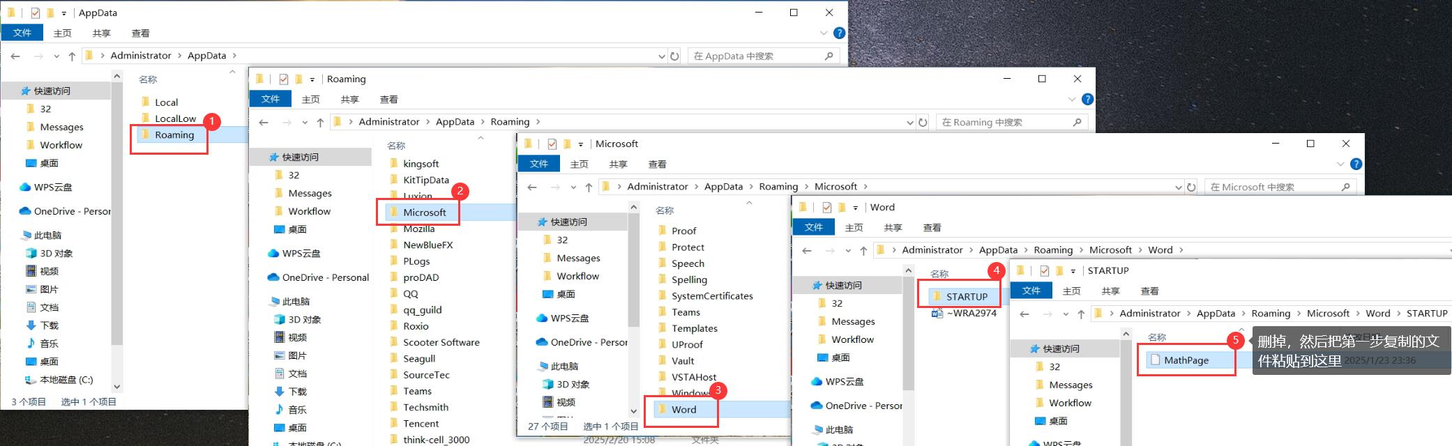Open quick access toolbar dropdown in AppData title bar
The image size is (1452, 446).
pos(64,13)
